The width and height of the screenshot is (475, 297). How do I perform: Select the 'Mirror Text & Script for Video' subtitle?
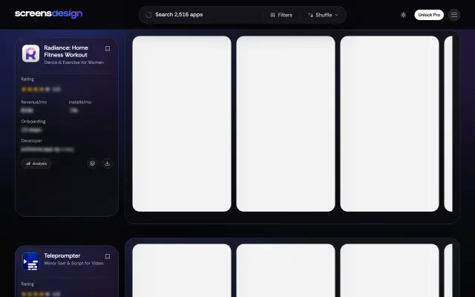coord(74,264)
